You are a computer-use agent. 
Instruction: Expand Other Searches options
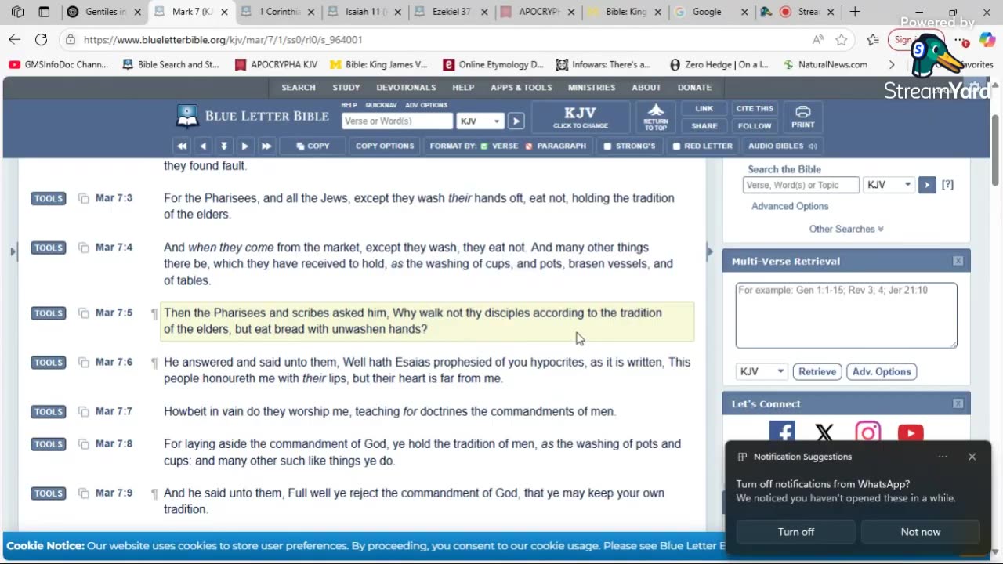(x=846, y=229)
